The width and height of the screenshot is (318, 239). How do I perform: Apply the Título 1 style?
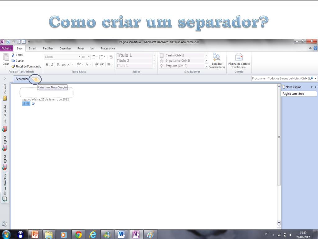click(x=134, y=55)
